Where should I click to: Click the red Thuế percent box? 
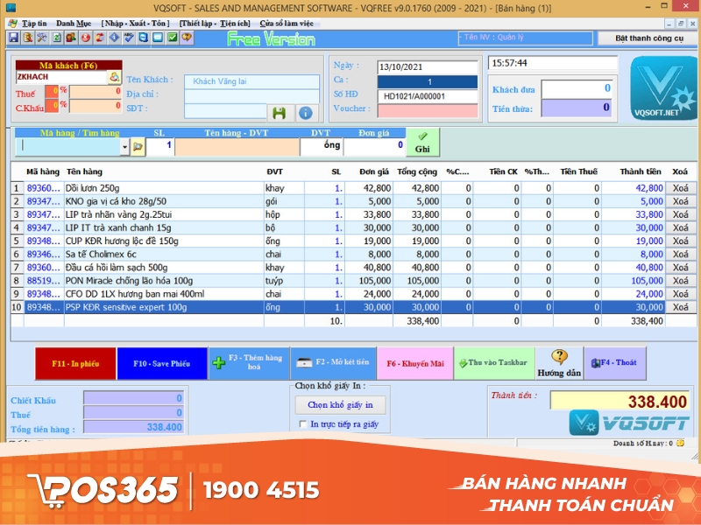(x=52, y=92)
